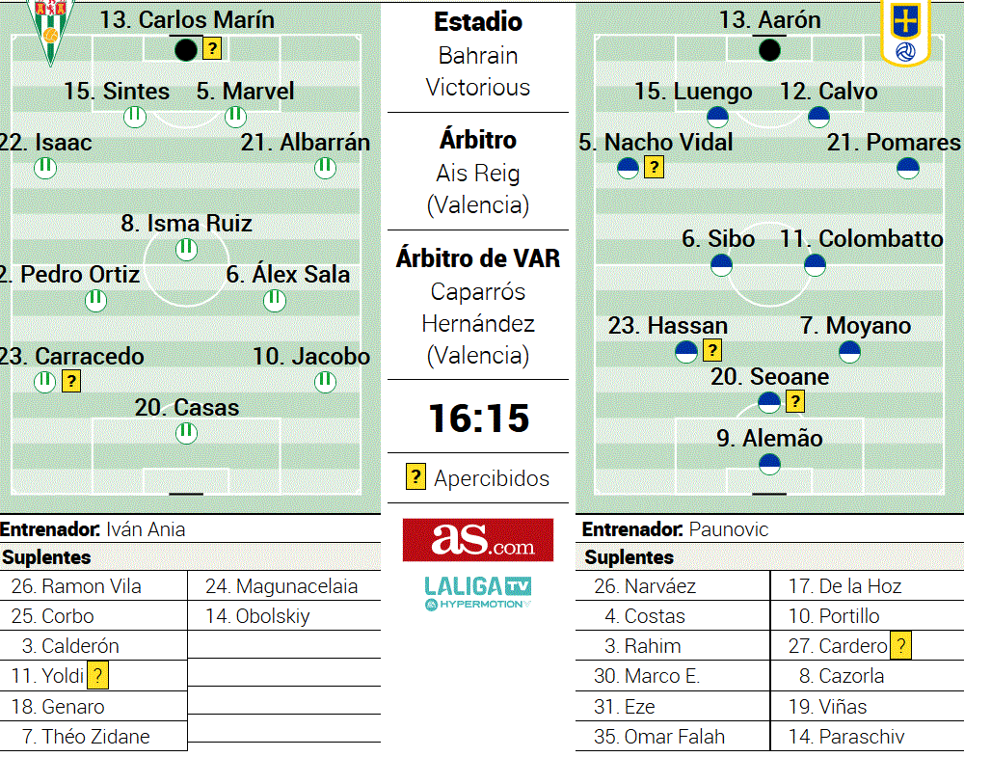Image resolution: width=991 pixels, height=757 pixels.
Task: Select Alemão's blue and white player marker
Action: click(769, 464)
